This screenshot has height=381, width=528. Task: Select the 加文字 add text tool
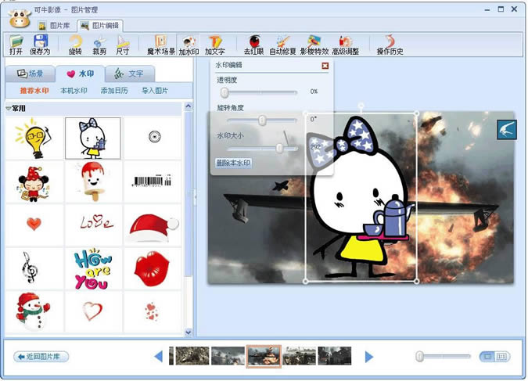click(x=215, y=45)
